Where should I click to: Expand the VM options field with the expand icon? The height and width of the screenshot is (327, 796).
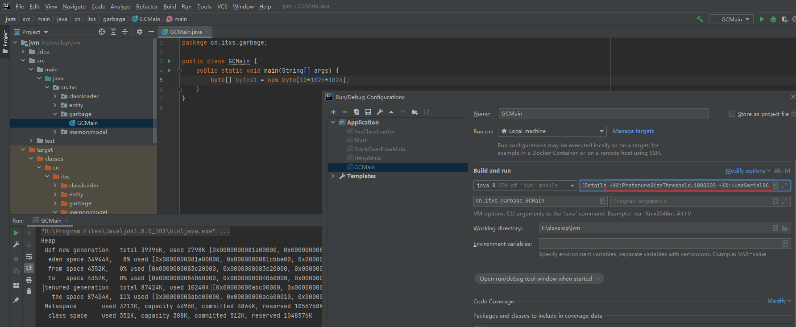click(784, 186)
